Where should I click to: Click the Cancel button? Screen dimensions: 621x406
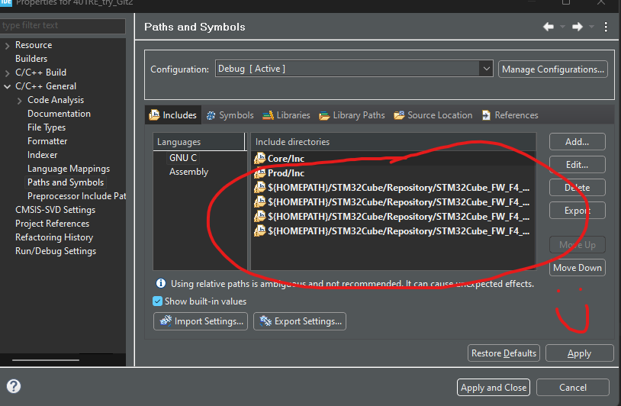[x=573, y=388]
